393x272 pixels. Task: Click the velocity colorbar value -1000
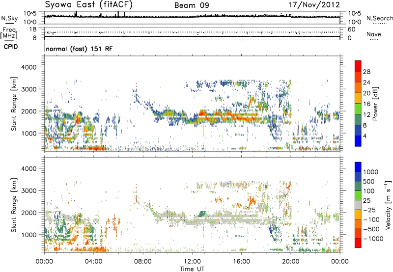click(x=373, y=239)
